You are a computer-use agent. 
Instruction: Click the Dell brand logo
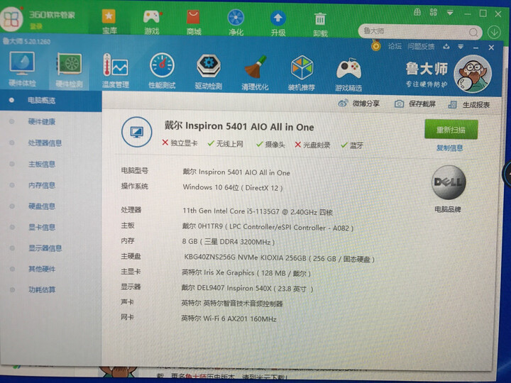(x=449, y=182)
